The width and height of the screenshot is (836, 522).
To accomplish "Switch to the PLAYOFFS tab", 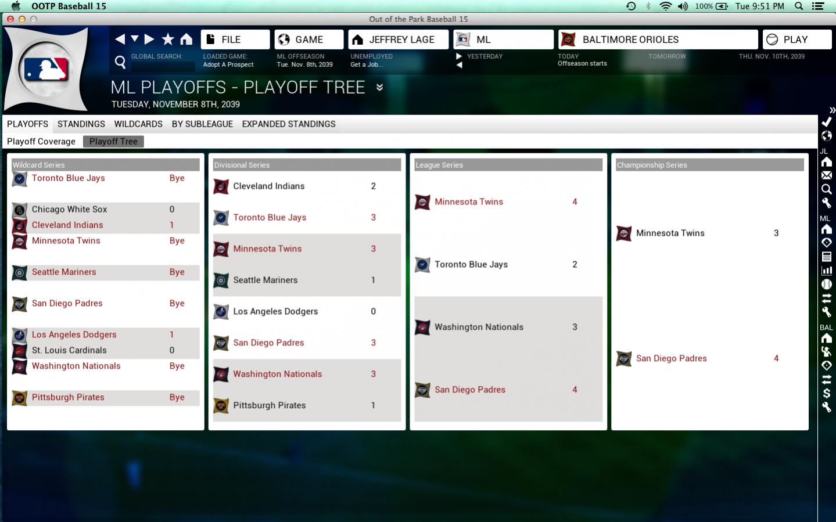I will (27, 124).
